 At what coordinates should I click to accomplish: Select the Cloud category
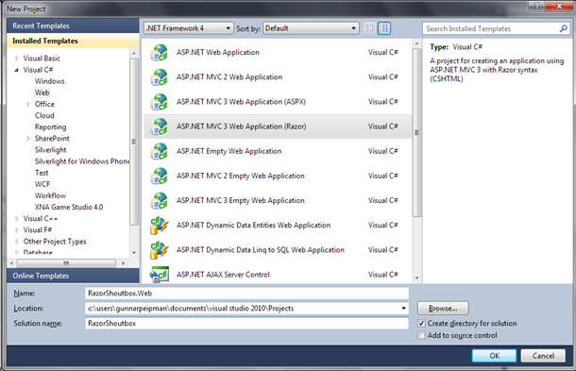pyautogui.click(x=44, y=115)
